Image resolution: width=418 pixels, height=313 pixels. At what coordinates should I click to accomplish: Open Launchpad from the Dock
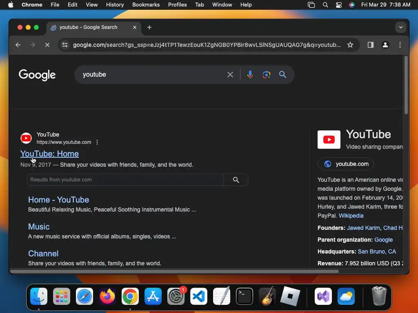coord(62,296)
